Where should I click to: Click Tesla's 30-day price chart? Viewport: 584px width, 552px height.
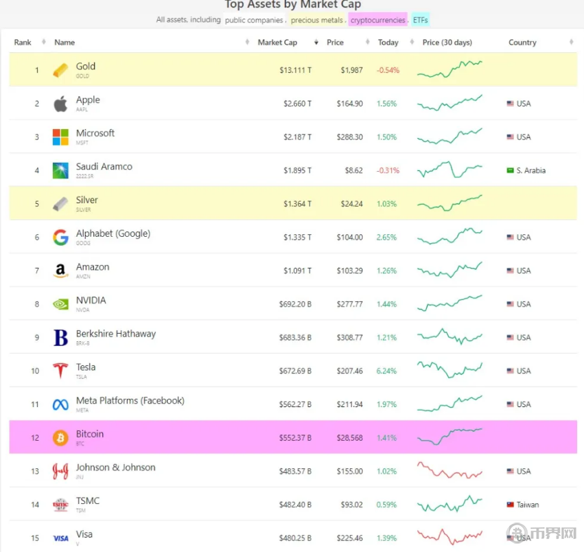click(449, 370)
